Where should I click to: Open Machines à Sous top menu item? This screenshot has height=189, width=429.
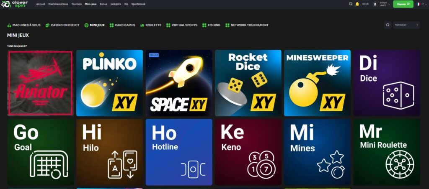(x=58, y=4)
